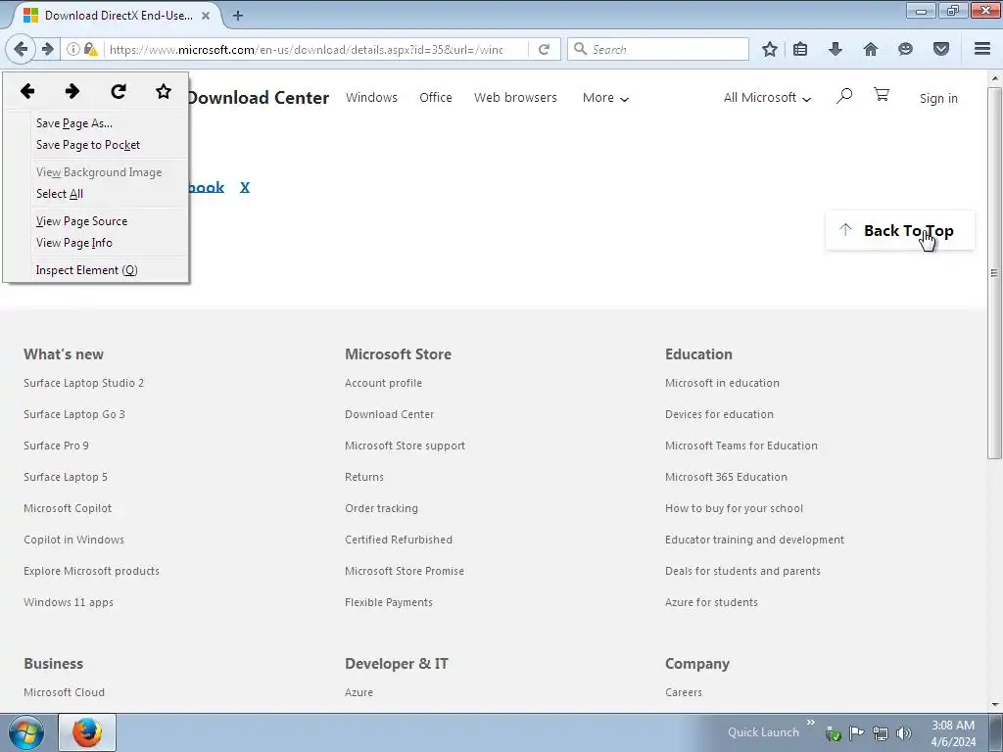Close the Download DirectX tab
The image size is (1003, 752).
[x=206, y=16]
